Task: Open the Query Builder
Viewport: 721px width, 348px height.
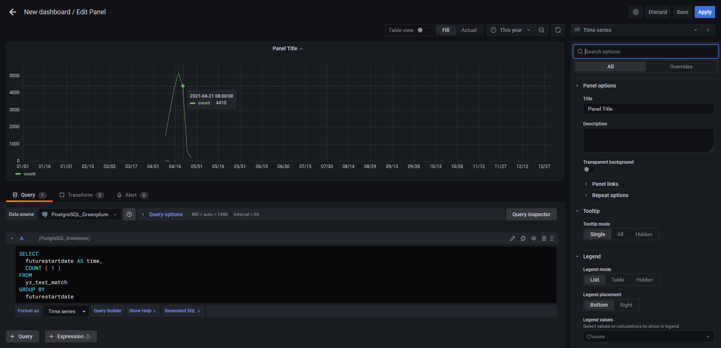Action: (x=108, y=311)
